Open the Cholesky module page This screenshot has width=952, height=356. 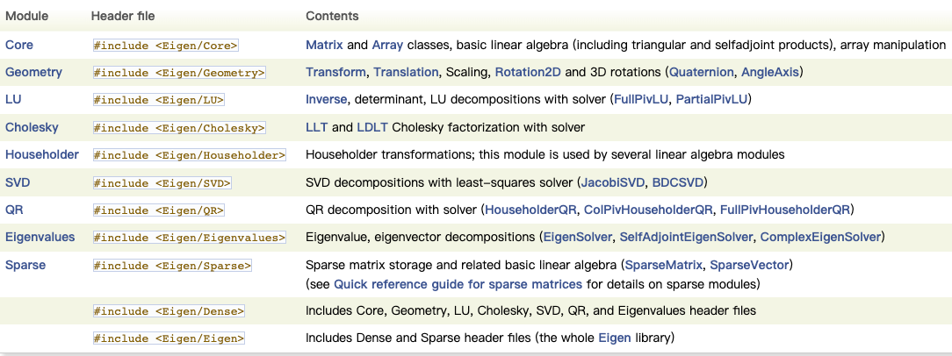[32, 127]
